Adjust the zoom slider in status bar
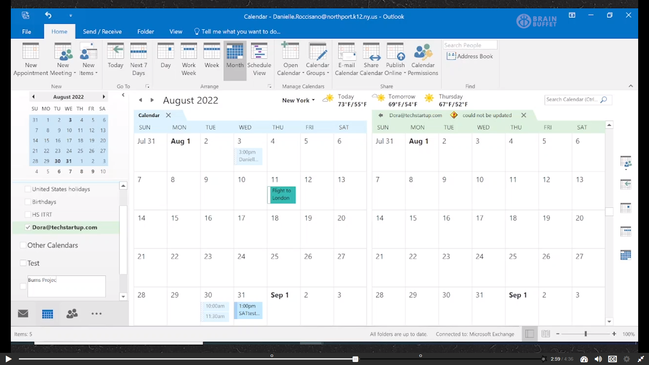The image size is (649, 365). click(x=585, y=334)
